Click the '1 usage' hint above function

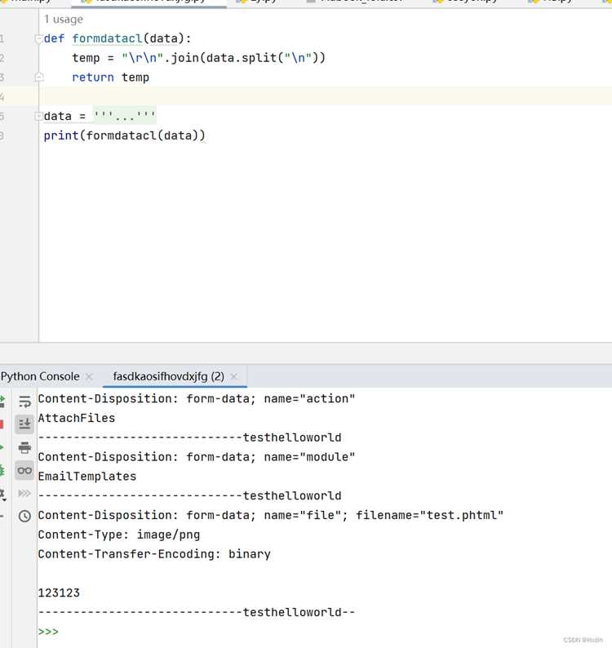pyautogui.click(x=64, y=20)
